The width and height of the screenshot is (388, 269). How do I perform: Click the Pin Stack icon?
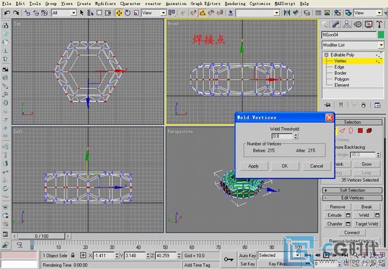[327, 105]
